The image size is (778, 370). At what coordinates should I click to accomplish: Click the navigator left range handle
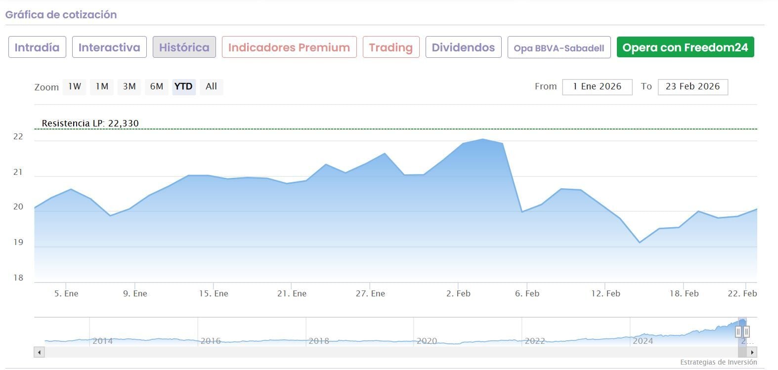point(738,331)
